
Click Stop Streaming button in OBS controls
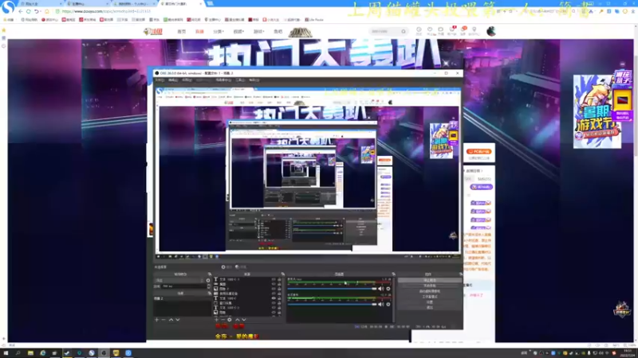click(x=430, y=280)
